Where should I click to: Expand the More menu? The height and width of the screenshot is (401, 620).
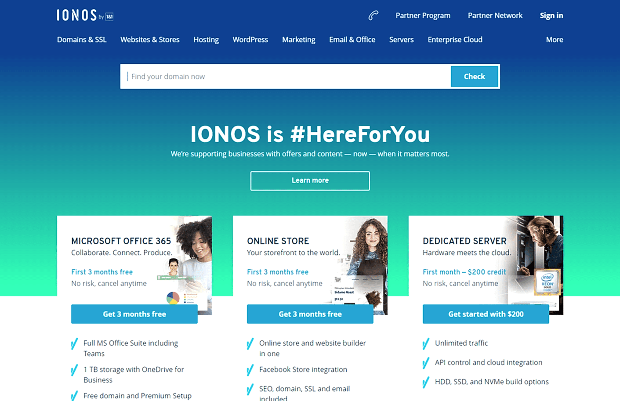click(555, 40)
